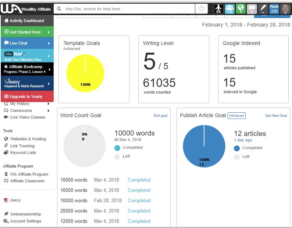Click the Live Video Classes camera icon

click(6, 117)
